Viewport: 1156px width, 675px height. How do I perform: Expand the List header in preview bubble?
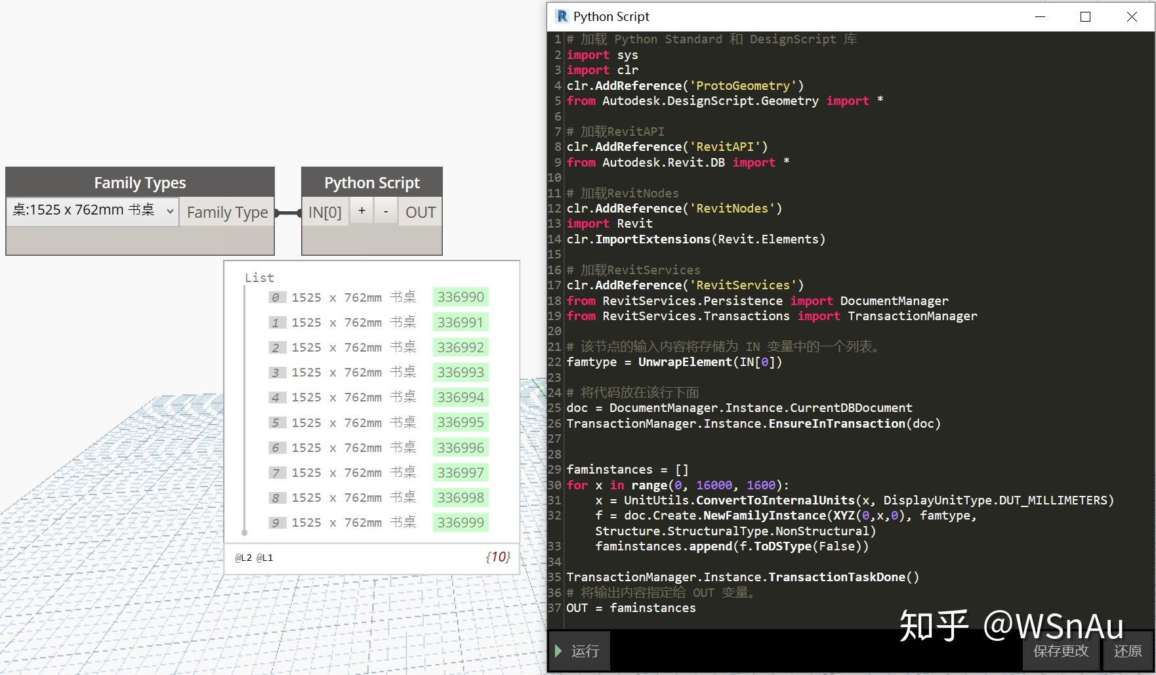[258, 277]
